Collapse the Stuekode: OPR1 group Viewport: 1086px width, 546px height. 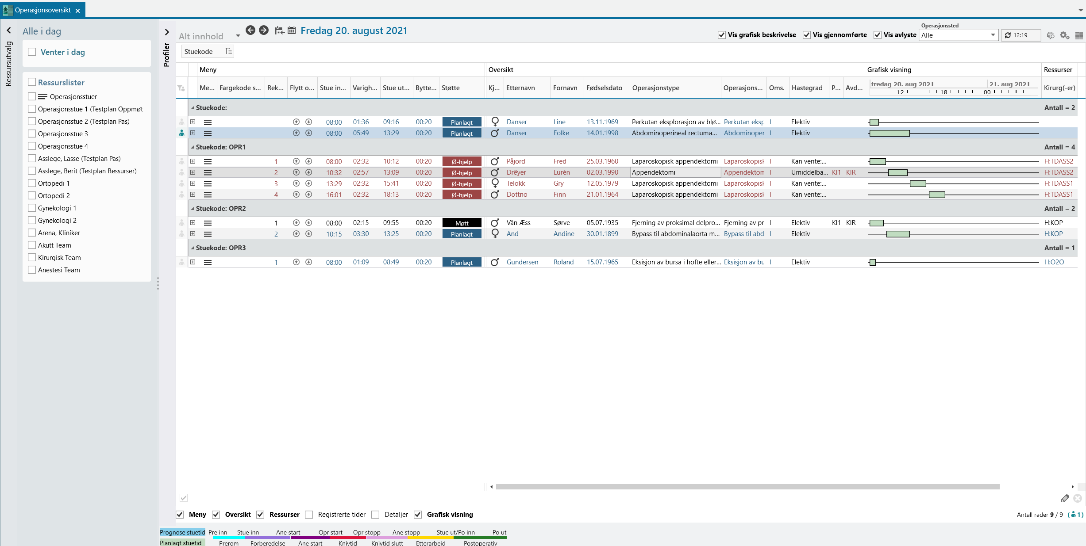[193, 147]
